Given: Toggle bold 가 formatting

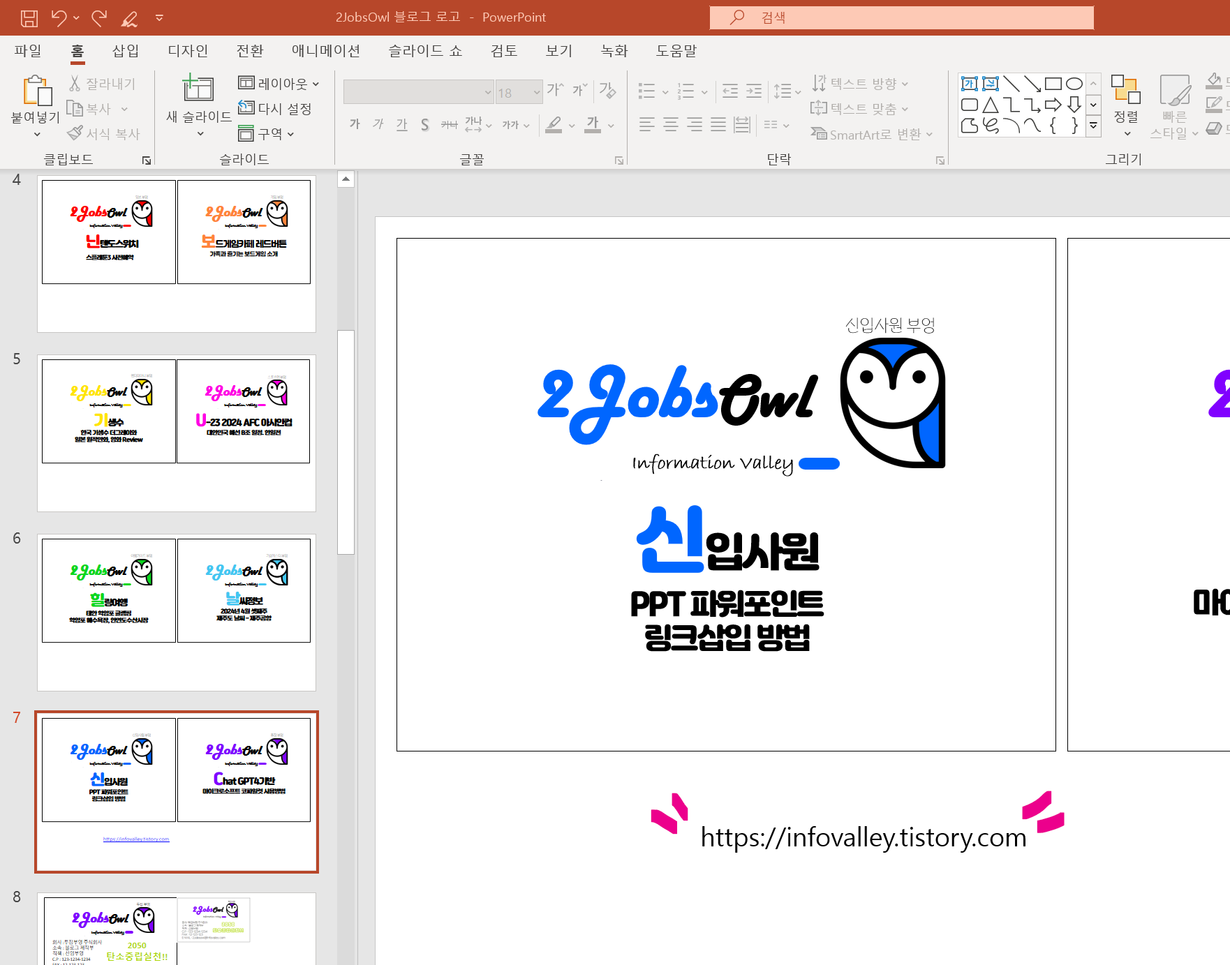Looking at the screenshot, I should click(355, 125).
